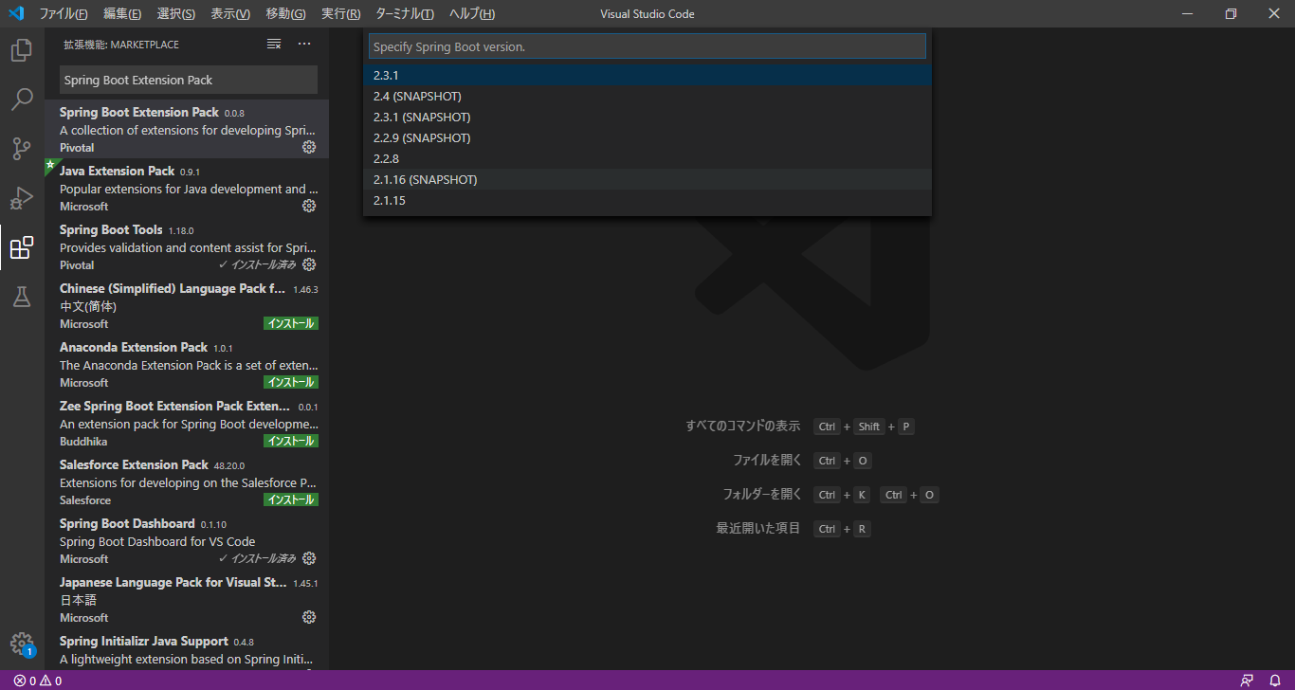Open errors and warnings status indicator
1295x690 pixels.
(x=38, y=681)
